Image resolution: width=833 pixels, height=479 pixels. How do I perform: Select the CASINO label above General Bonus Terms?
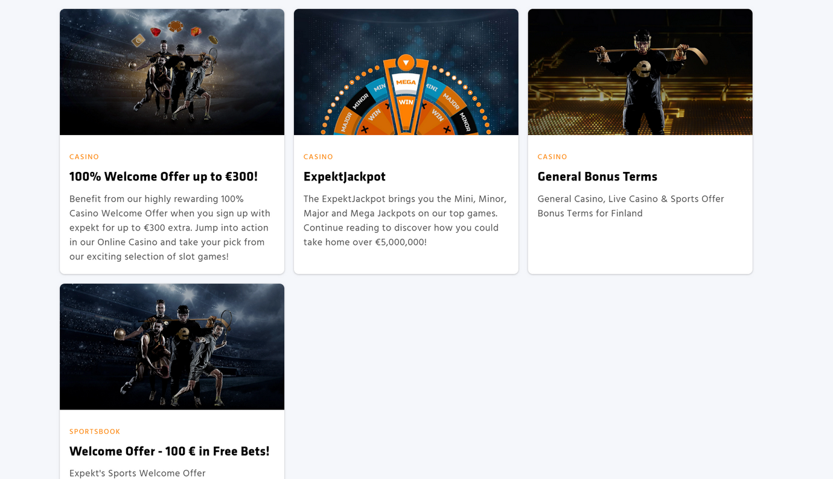(x=552, y=157)
